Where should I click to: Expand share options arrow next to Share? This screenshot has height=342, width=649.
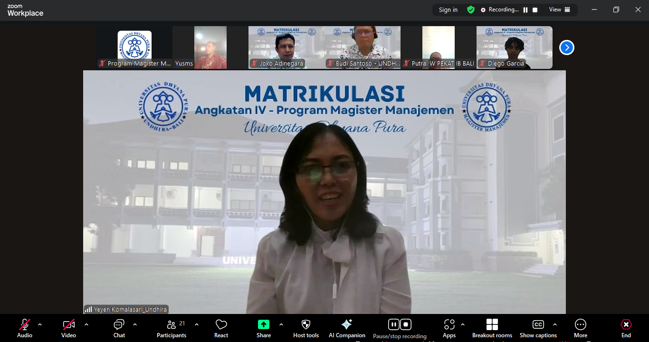point(281,325)
